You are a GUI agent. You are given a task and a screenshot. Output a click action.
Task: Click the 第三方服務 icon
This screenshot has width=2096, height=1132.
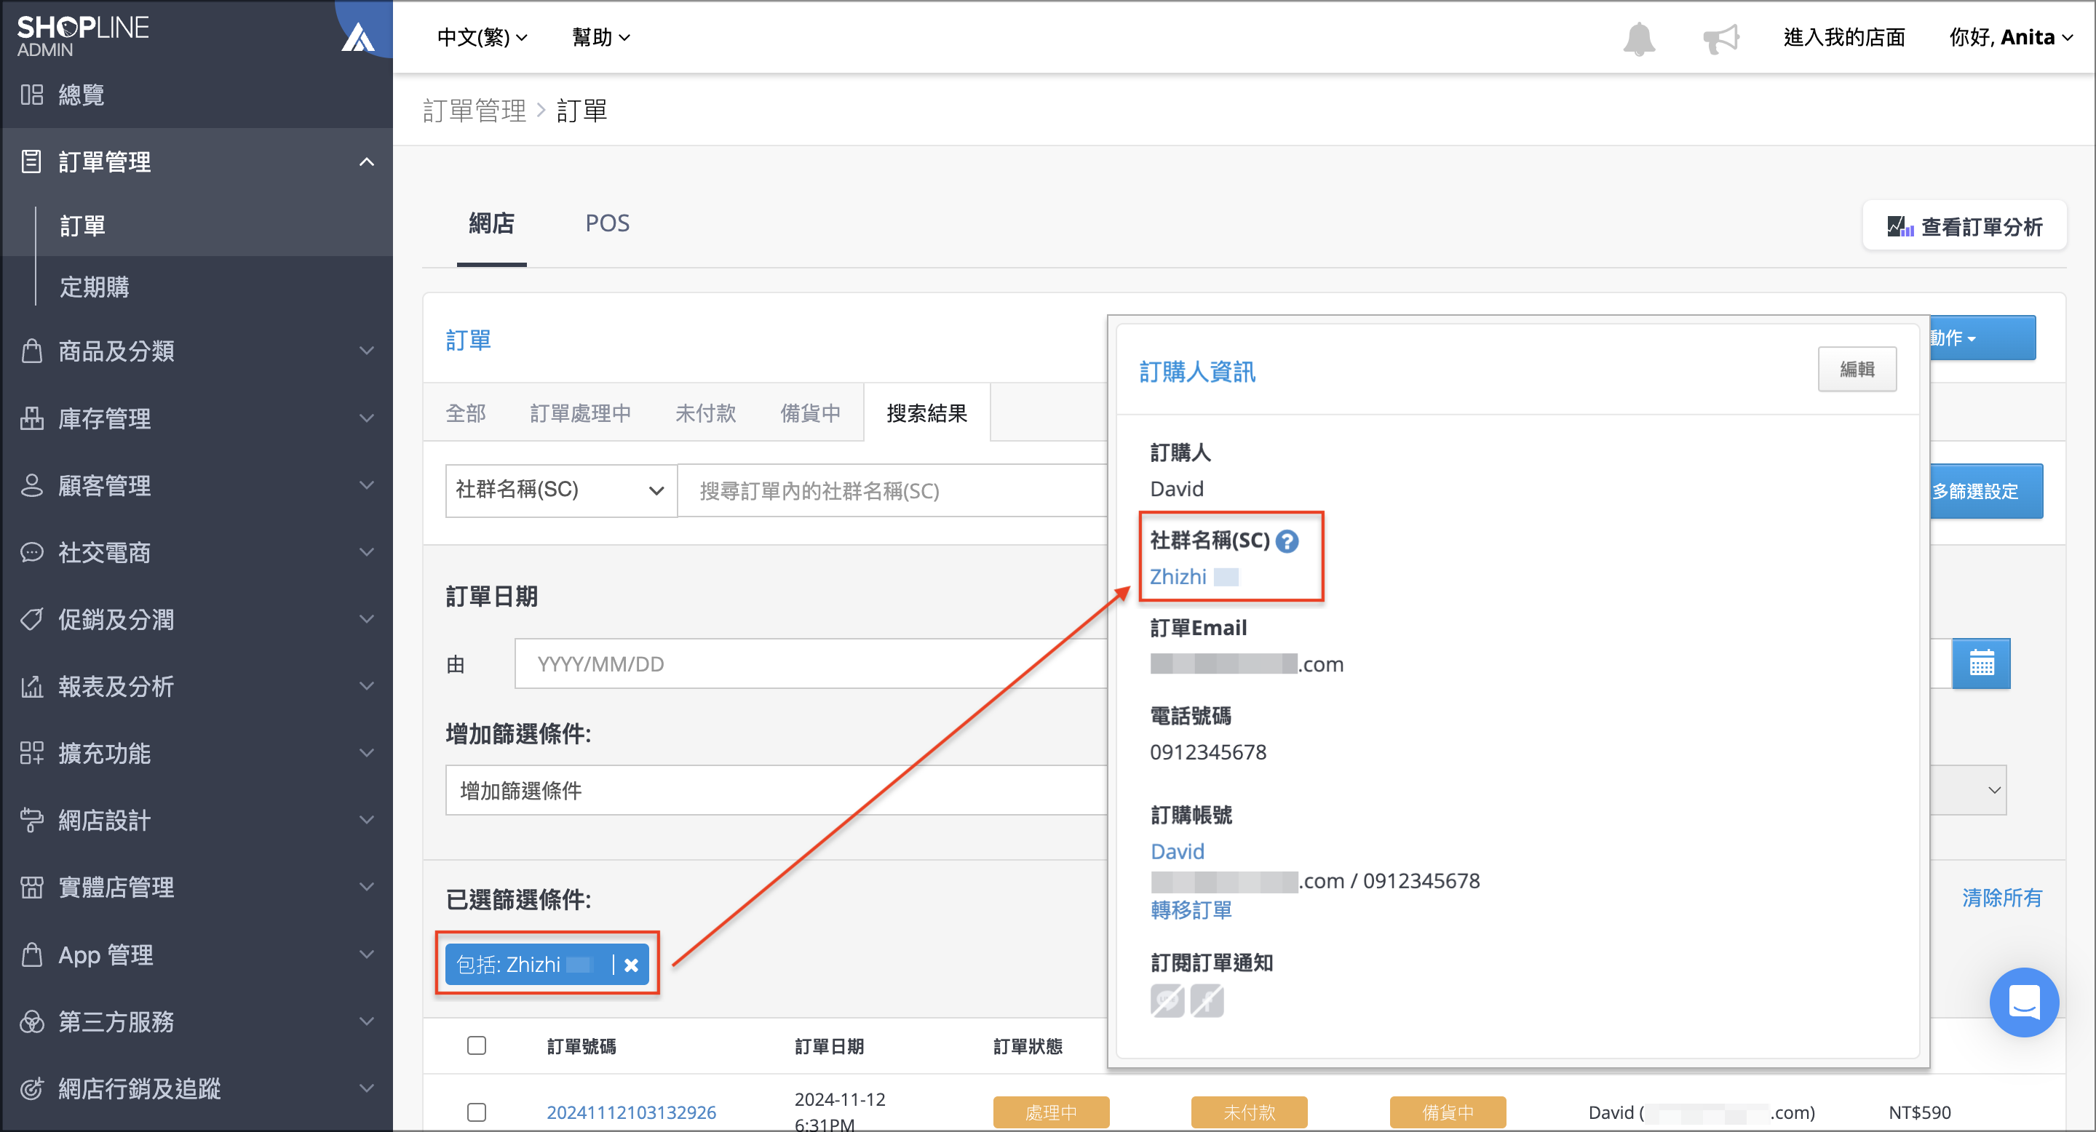pos(32,1021)
